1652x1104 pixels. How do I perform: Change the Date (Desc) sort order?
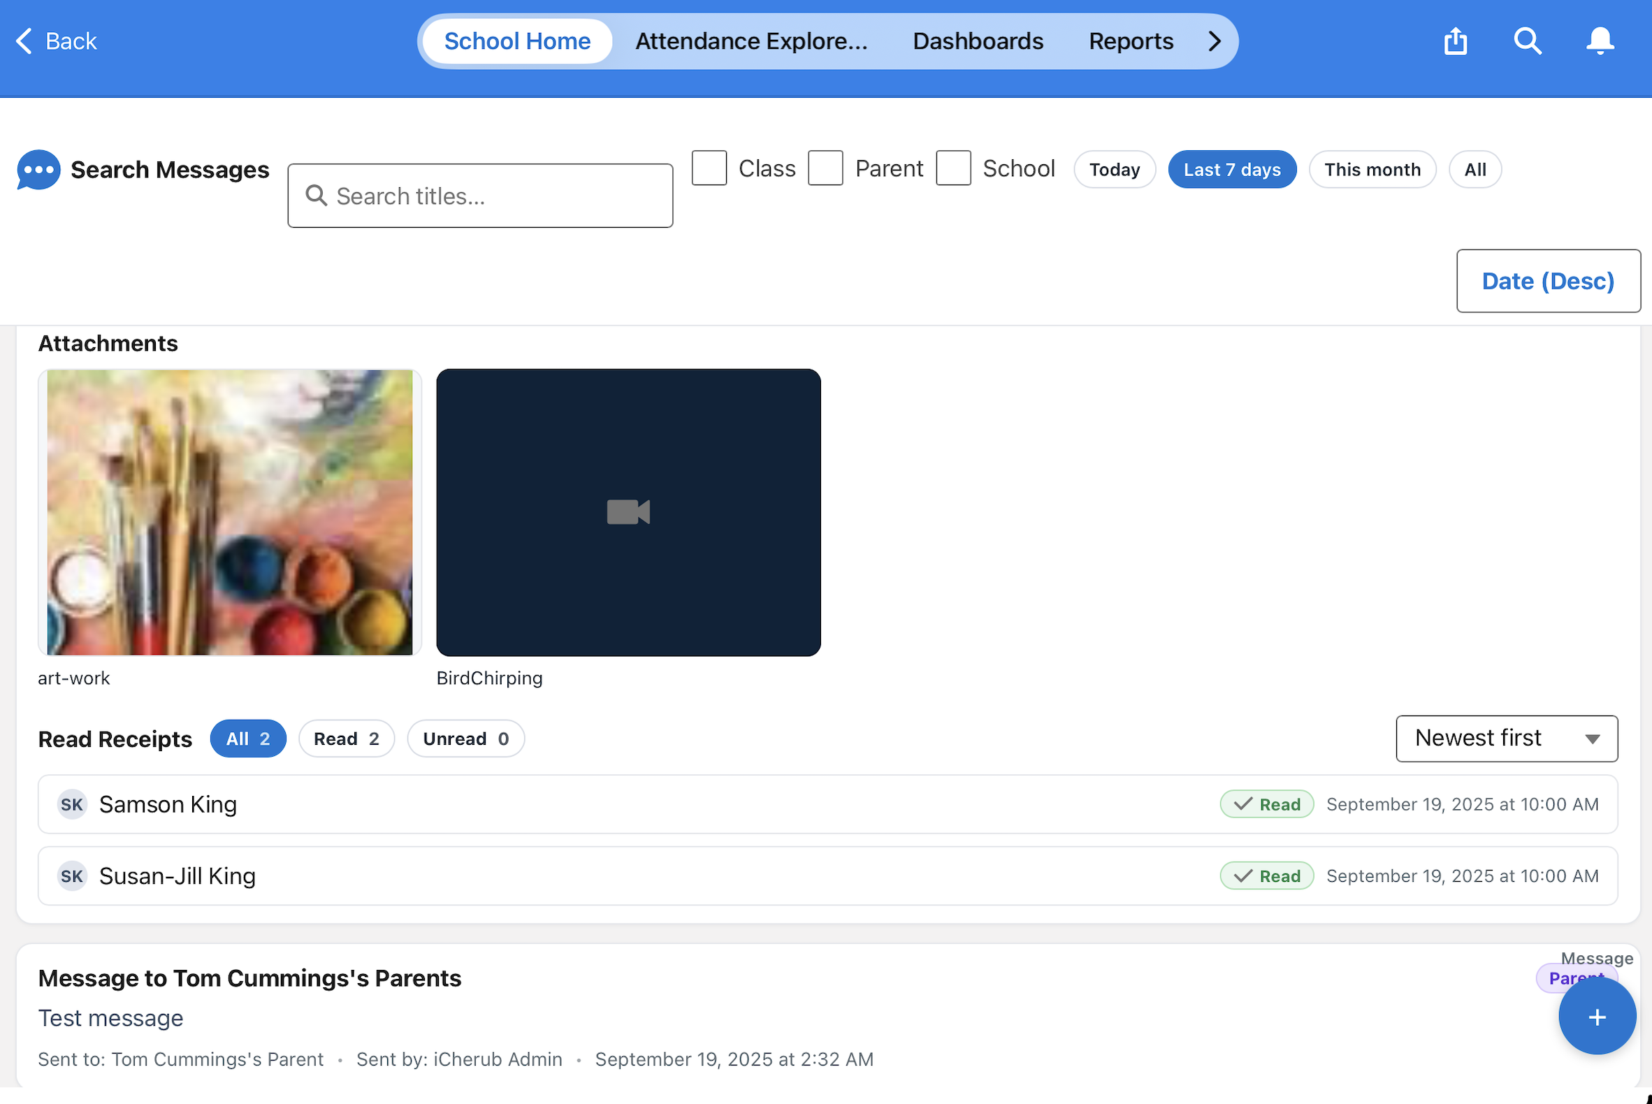(x=1548, y=281)
